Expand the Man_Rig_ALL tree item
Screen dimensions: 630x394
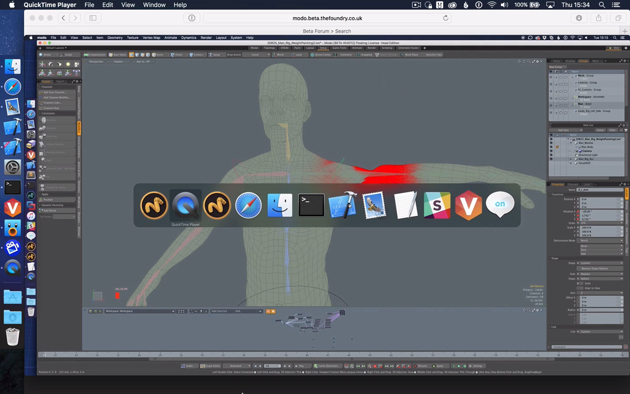tap(571, 159)
